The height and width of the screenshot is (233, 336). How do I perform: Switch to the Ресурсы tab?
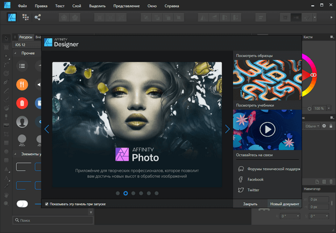(x=26, y=37)
